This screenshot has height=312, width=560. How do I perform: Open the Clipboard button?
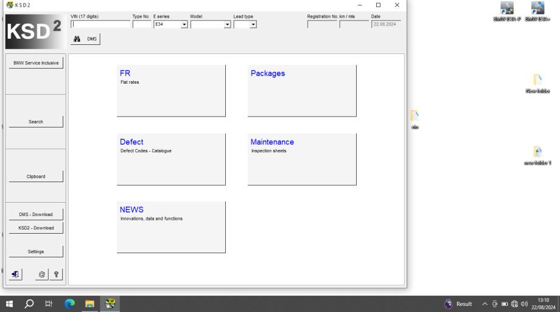[36, 176]
